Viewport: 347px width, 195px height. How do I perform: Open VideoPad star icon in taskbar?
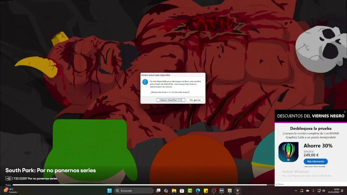(x=237, y=191)
